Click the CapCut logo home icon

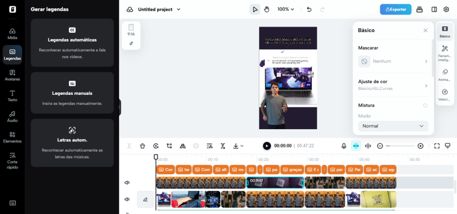[12, 9]
